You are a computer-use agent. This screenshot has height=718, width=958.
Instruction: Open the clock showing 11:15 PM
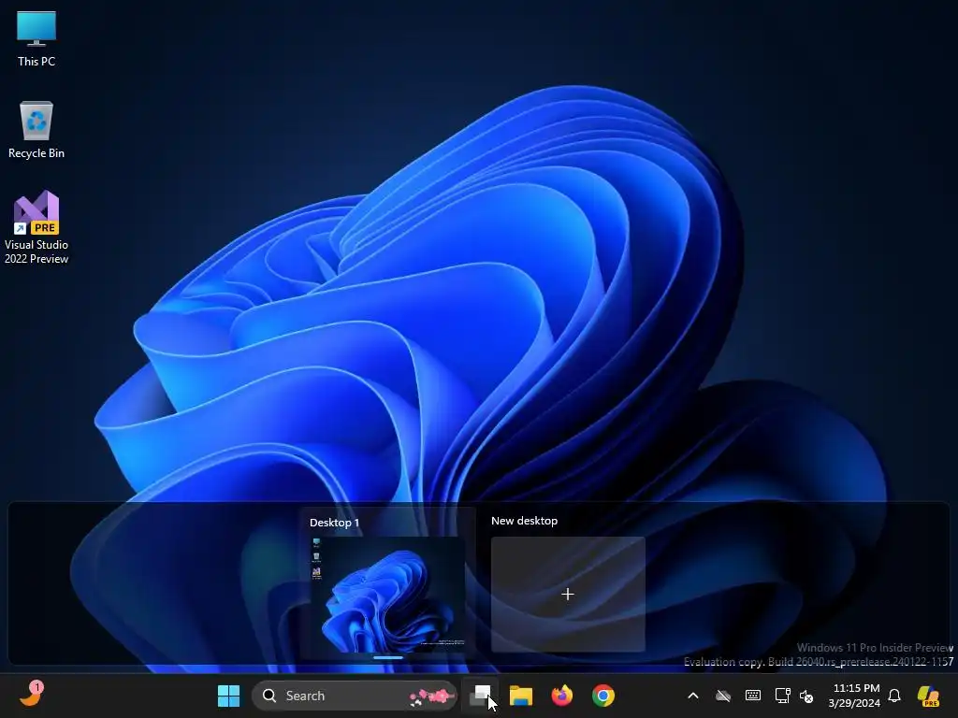click(x=854, y=696)
